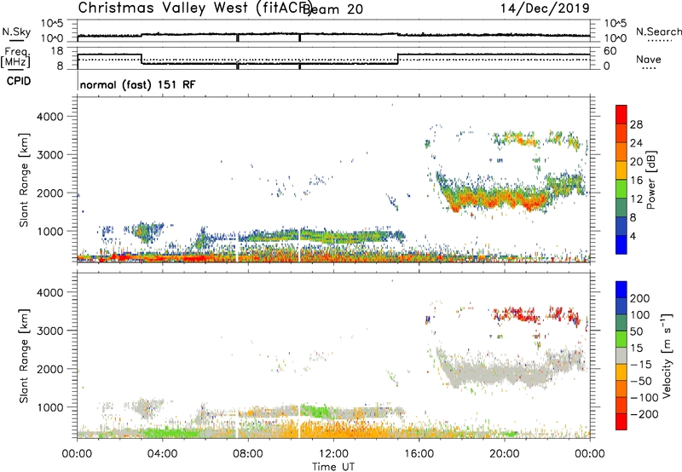This screenshot has height=472, width=682.
Task: Click the '28' label on Power colorbar
Action: [x=636, y=124]
